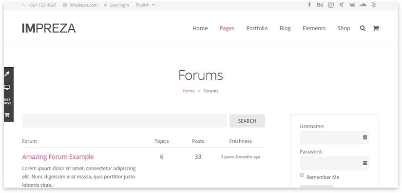The width and height of the screenshot is (402, 193).
Task: Open the Shop menu item
Action: click(x=344, y=28)
